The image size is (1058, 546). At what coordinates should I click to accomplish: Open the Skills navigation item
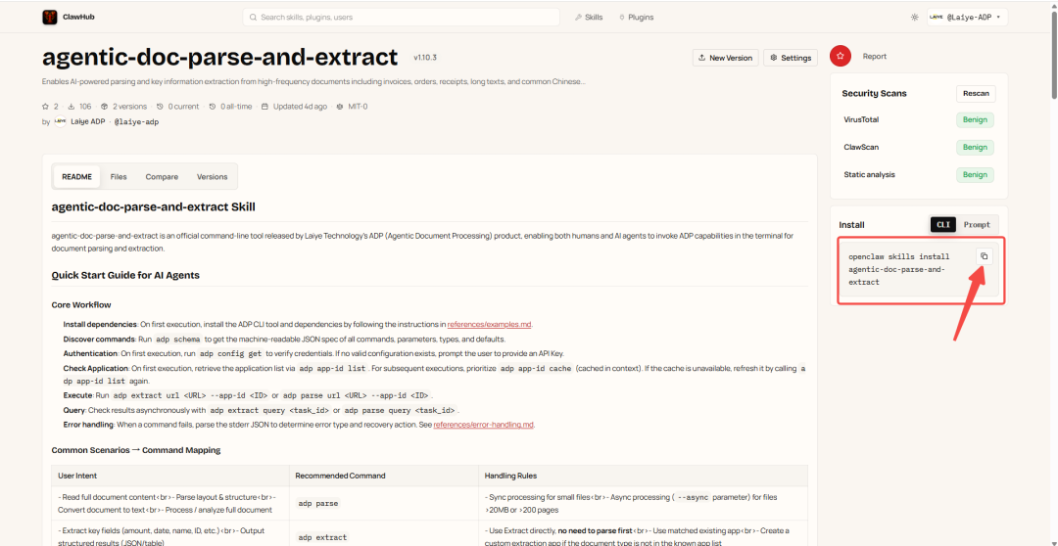tap(589, 17)
